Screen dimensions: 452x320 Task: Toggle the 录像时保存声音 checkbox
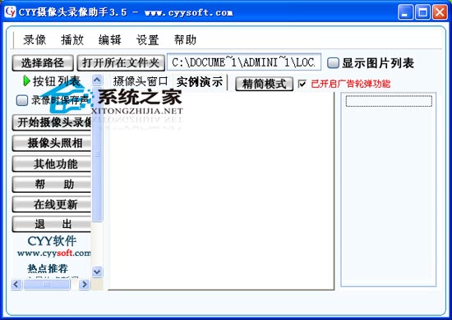(x=22, y=100)
